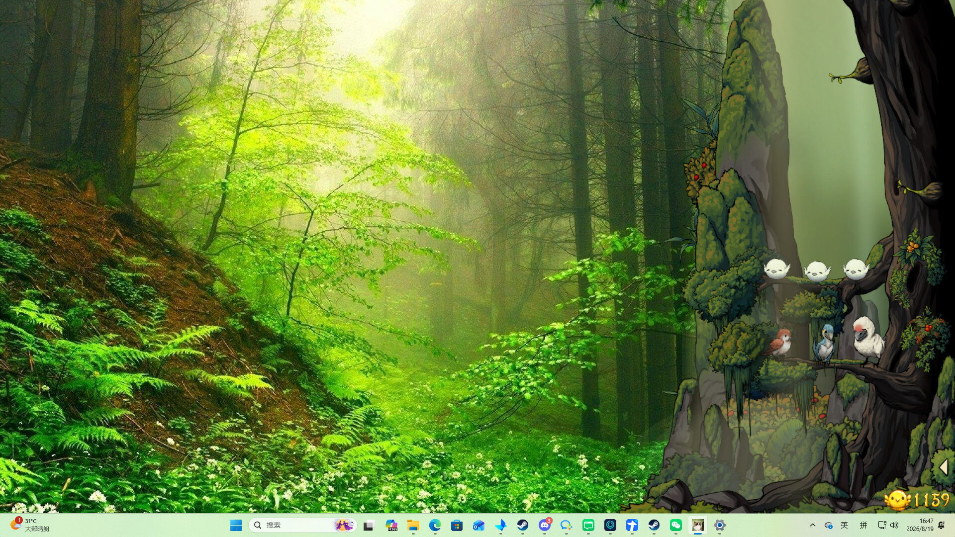This screenshot has width=955, height=537.
Task: Toggle input language indicator 英
Action: tap(845, 525)
